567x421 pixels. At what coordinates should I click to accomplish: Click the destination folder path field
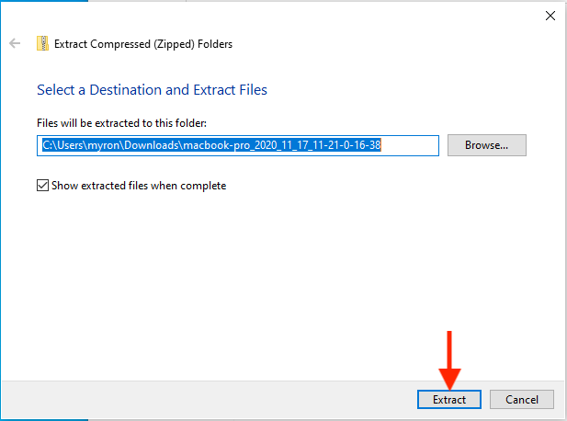click(x=238, y=146)
